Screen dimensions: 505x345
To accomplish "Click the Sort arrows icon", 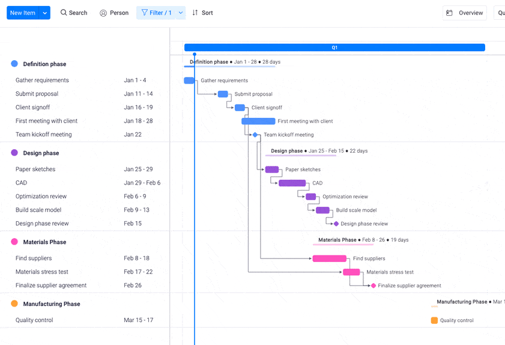I will tap(195, 13).
